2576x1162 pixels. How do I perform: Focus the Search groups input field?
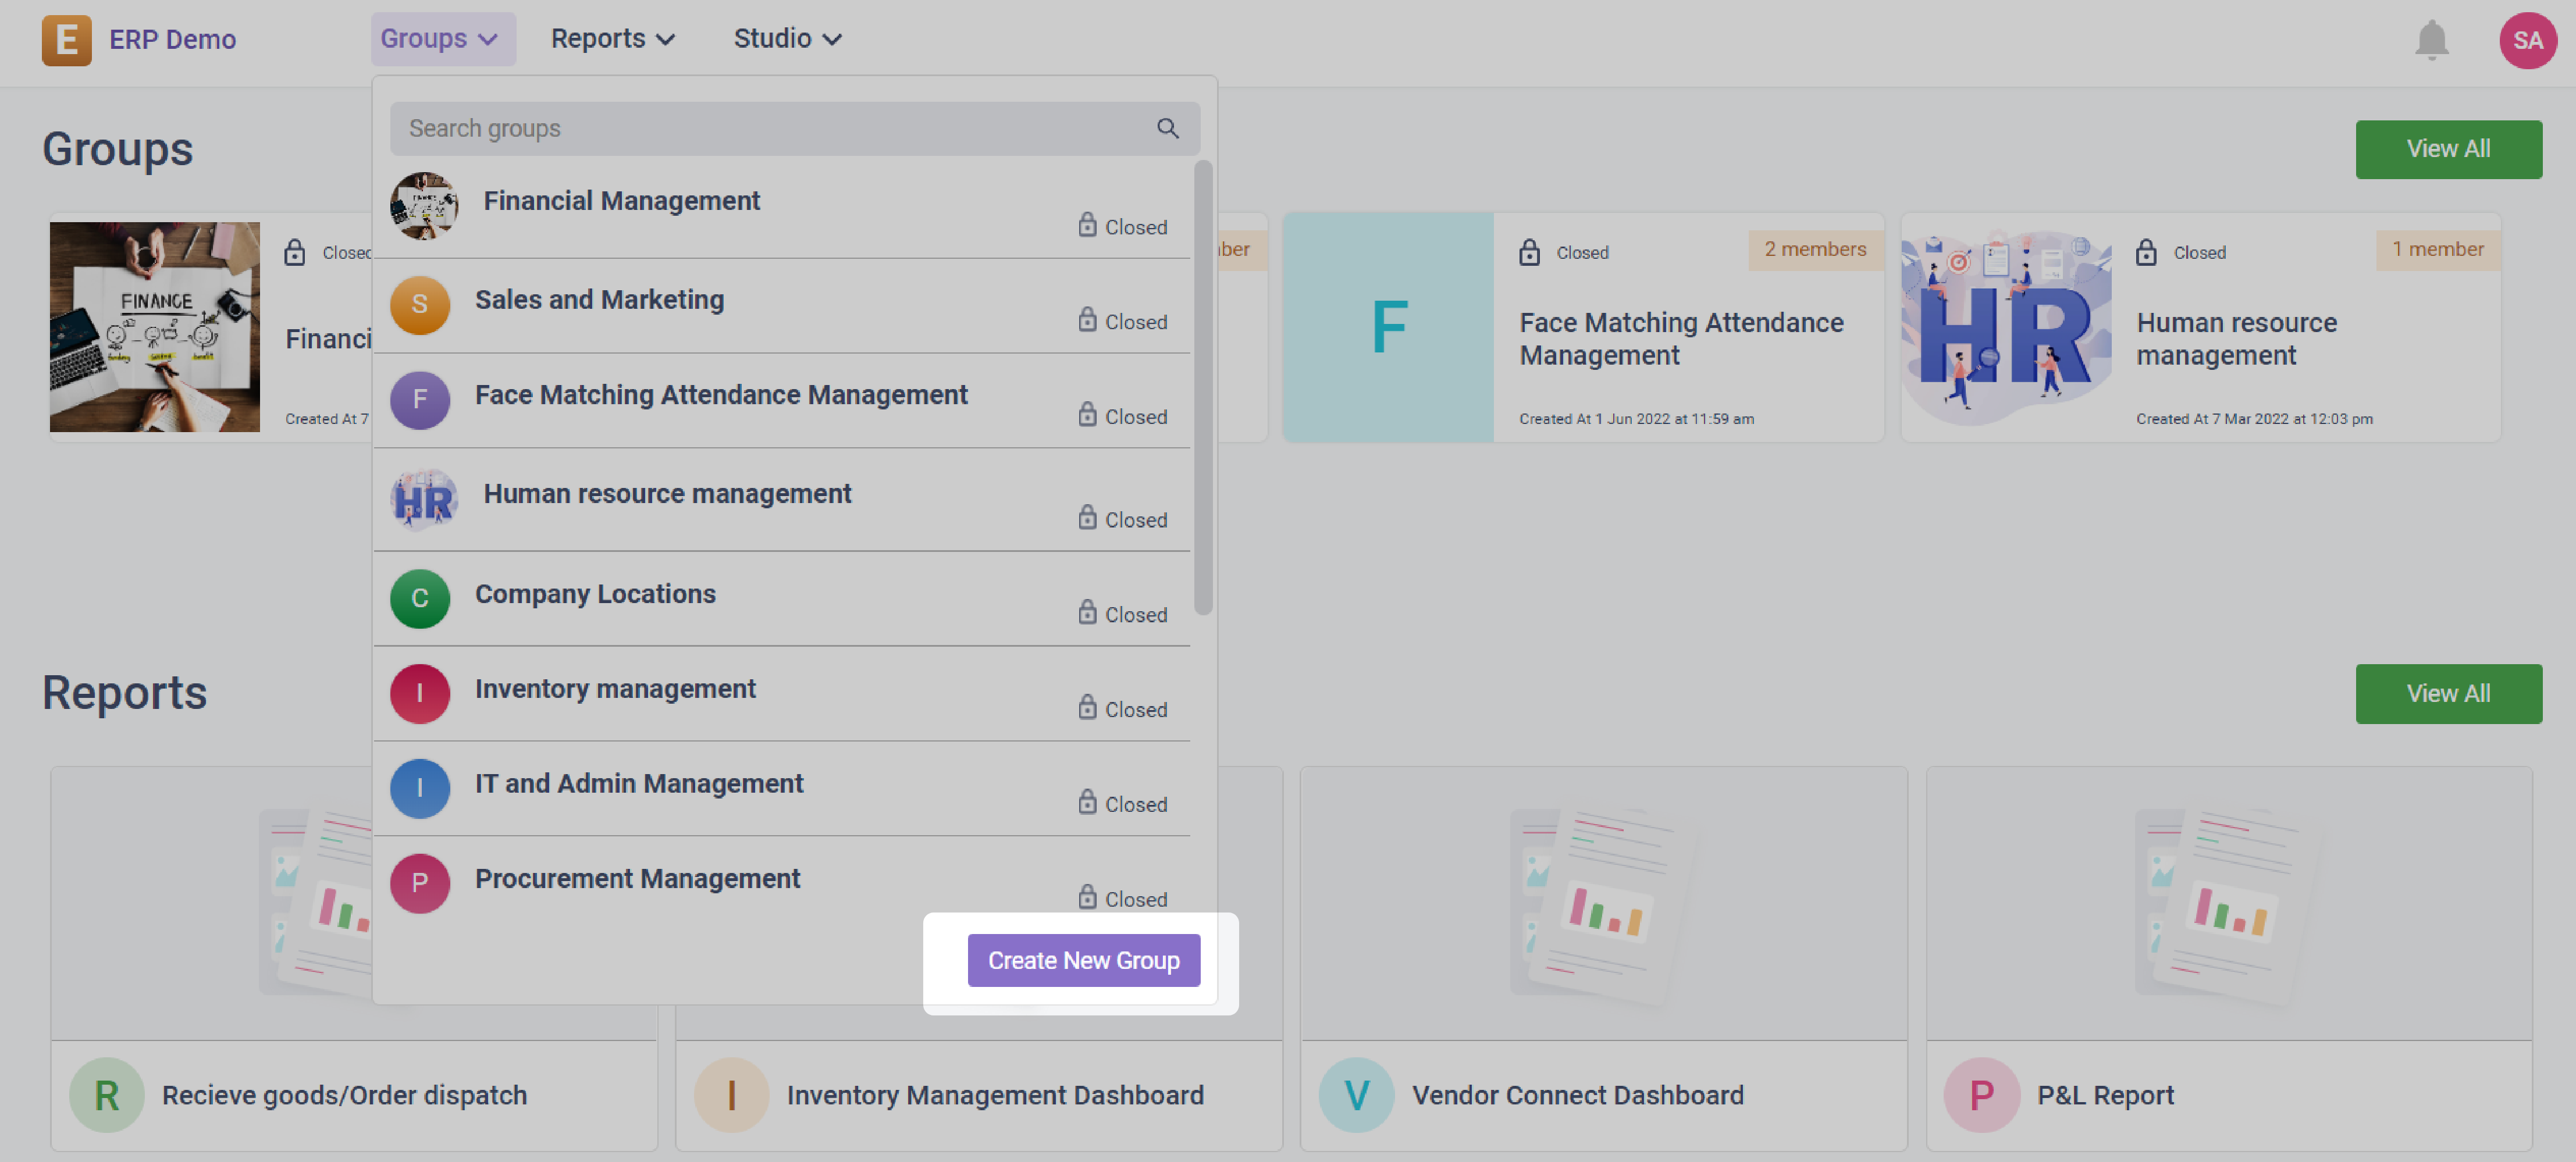pyautogui.click(x=770, y=128)
